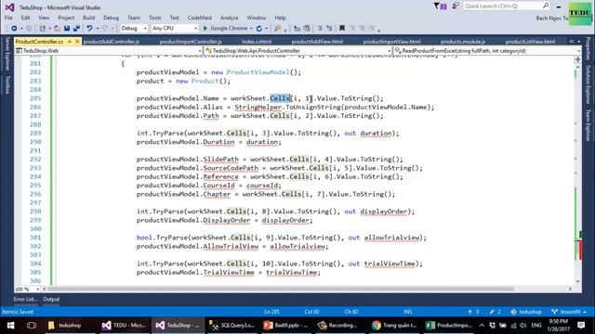This screenshot has width=595, height=334.
Task: Expand the Google Chrome run target arrow
Action: point(251,29)
